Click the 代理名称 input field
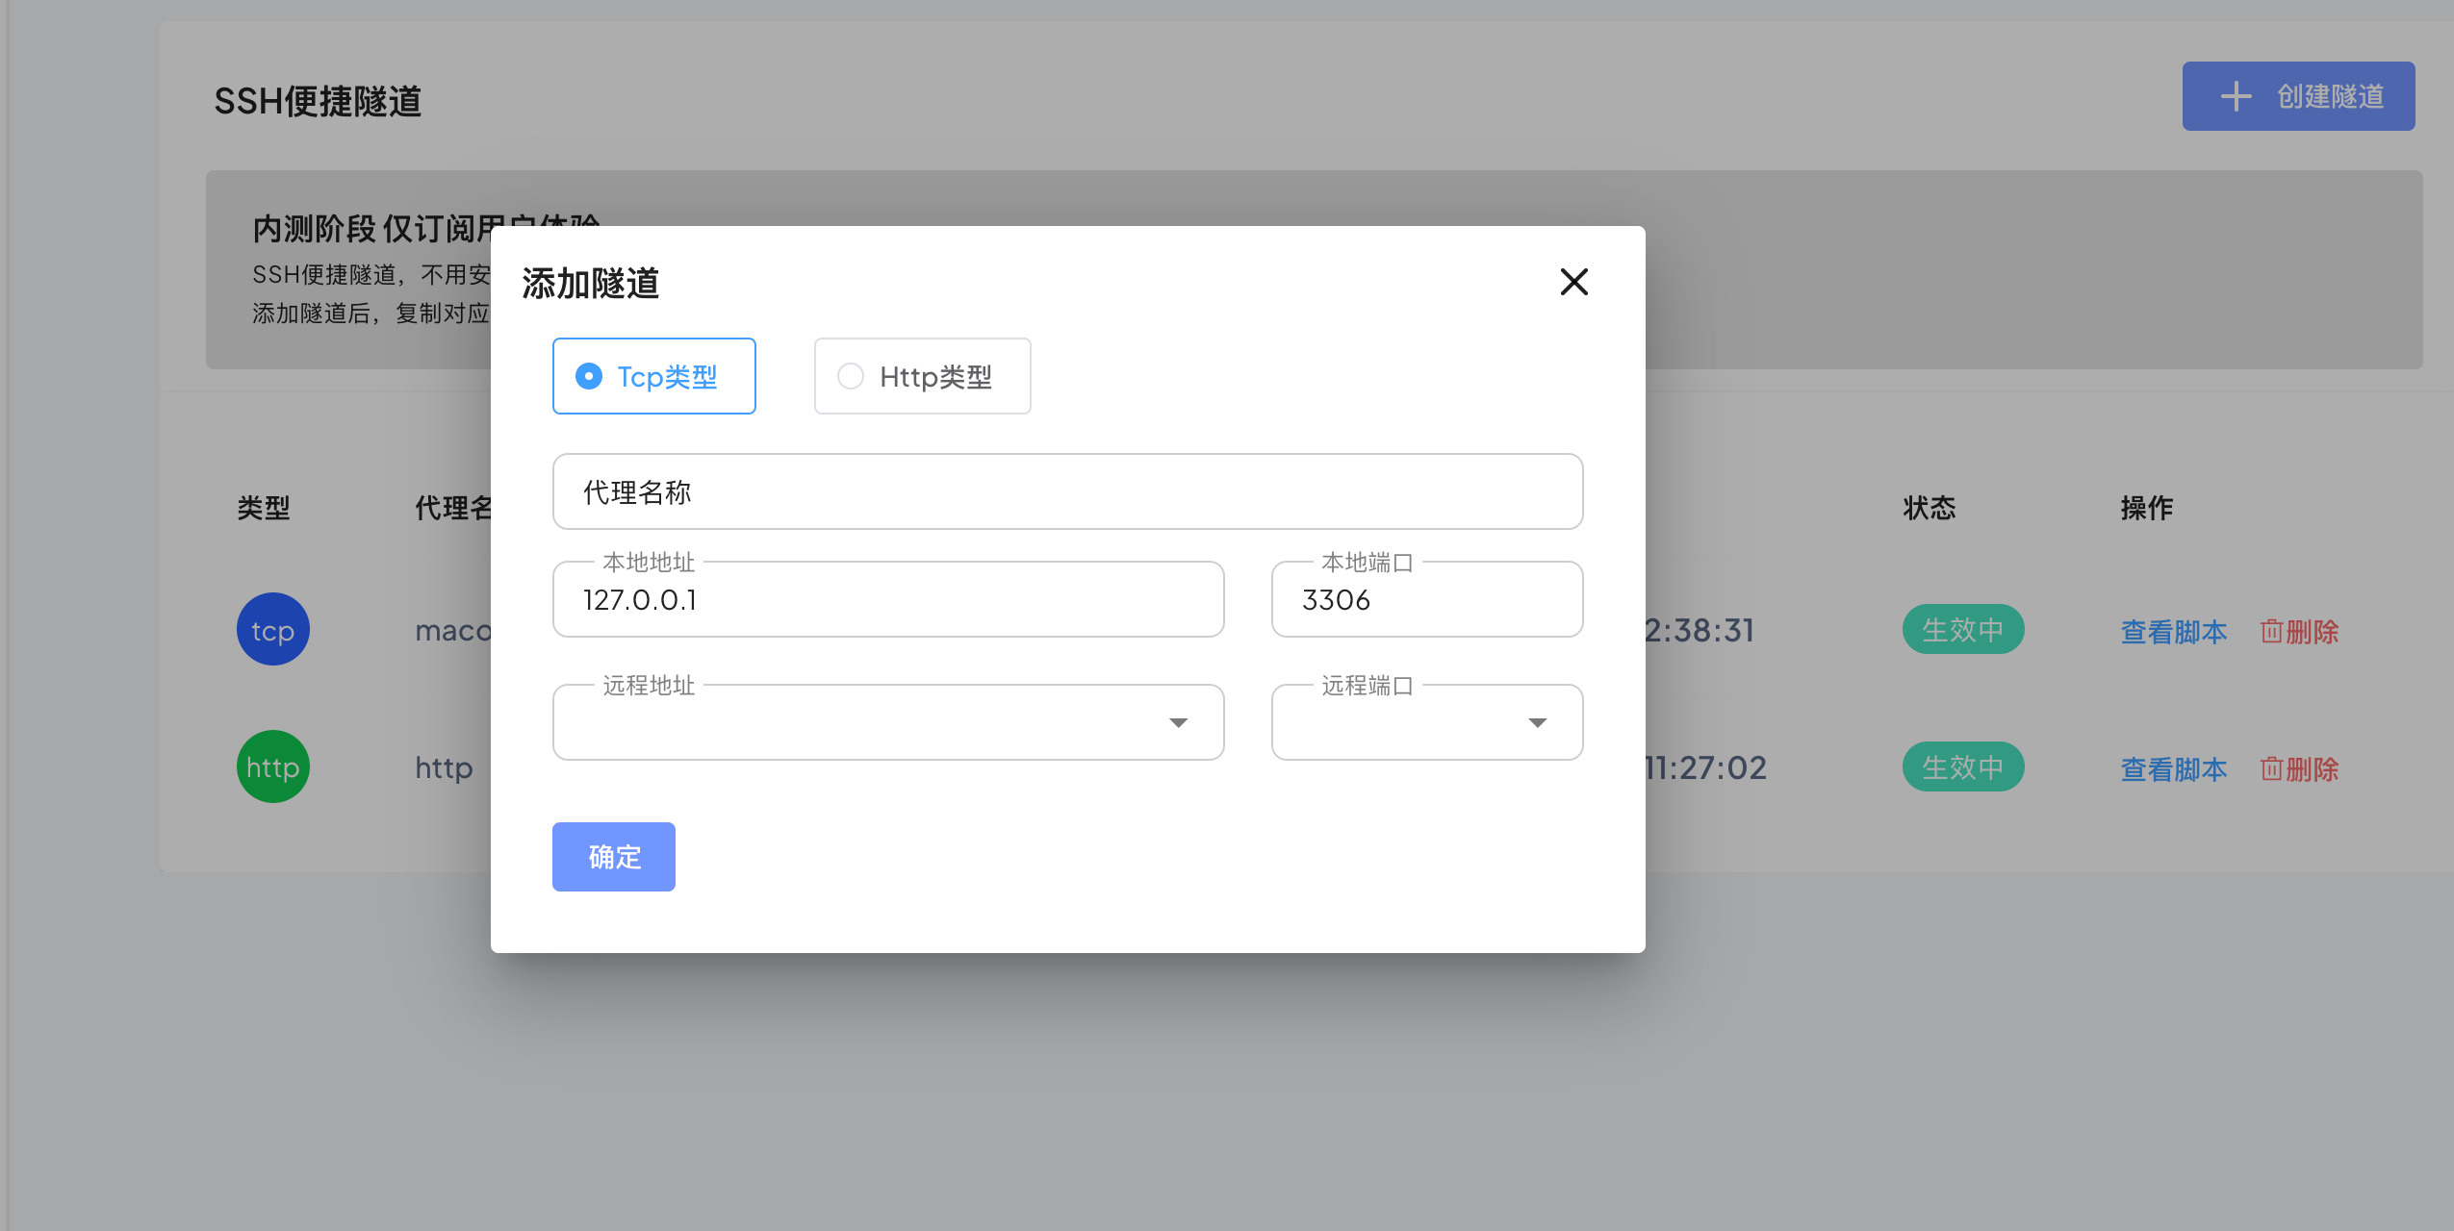The width and height of the screenshot is (2454, 1231). [1066, 492]
